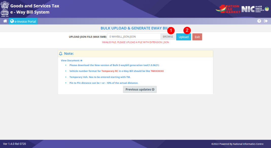Click the blue Upload button
The width and height of the screenshot is (271, 148).
pos(183,37)
